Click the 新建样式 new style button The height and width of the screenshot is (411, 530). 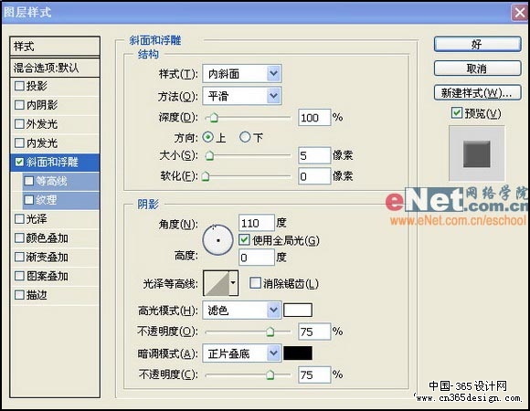(477, 92)
